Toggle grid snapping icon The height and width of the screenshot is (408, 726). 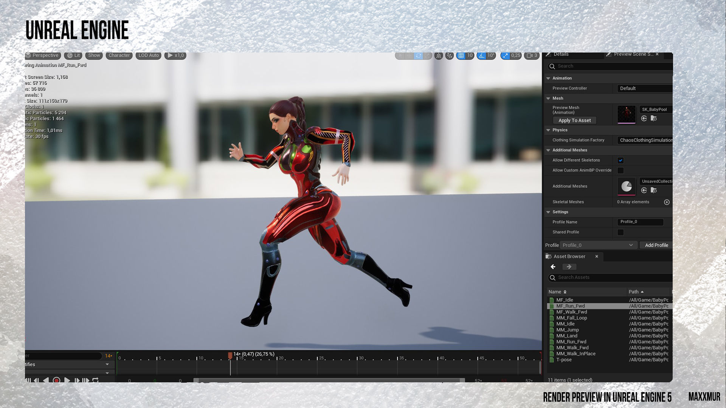461,56
